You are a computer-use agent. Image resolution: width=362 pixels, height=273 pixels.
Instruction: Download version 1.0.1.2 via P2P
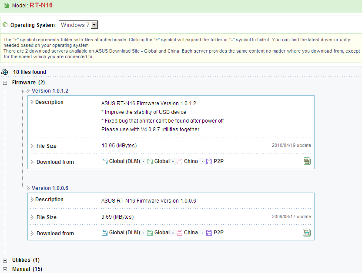coord(218,161)
